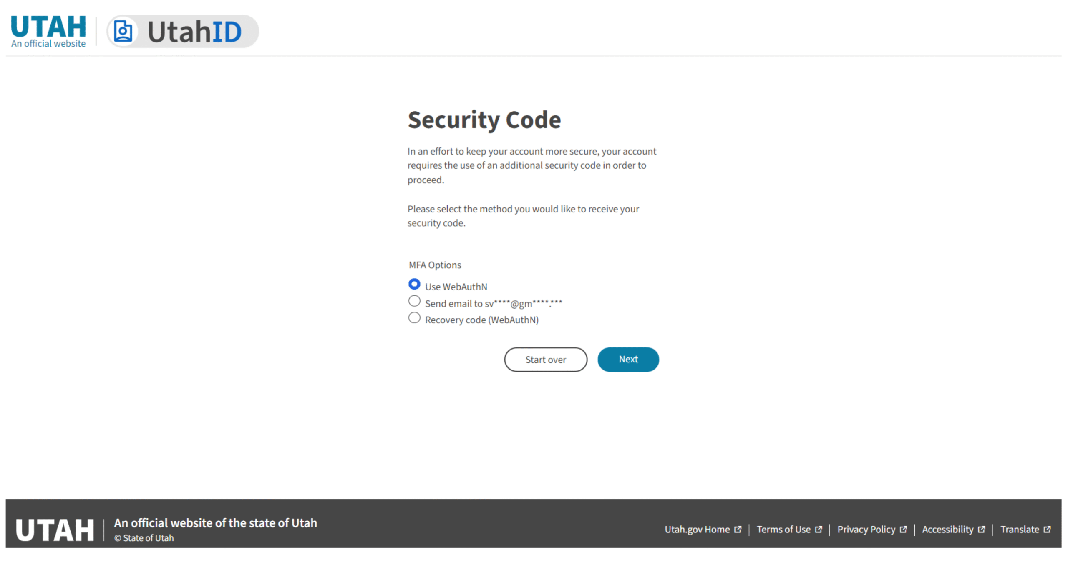Open the external link icon beside Utah.gov Home

click(738, 529)
